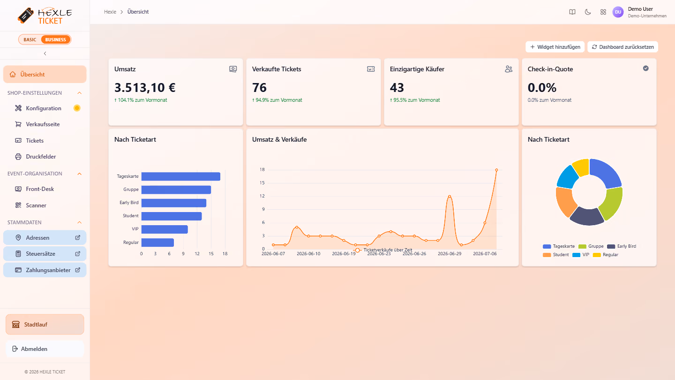Click Widget hinzufügen button
Screen dimensions: 675x380
coord(555,47)
